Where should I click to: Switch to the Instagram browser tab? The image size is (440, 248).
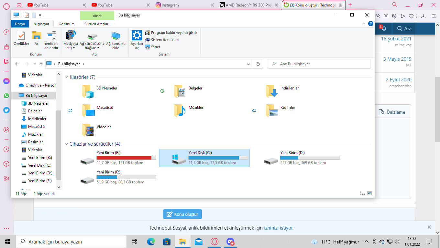coord(184,5)
